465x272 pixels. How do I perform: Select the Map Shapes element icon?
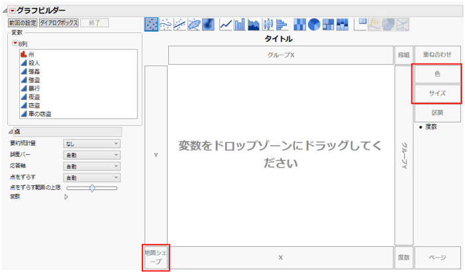388,24
